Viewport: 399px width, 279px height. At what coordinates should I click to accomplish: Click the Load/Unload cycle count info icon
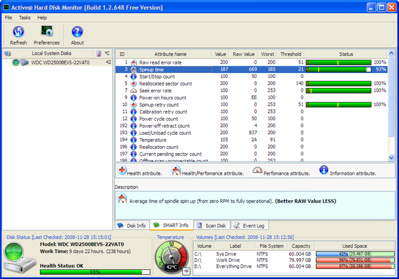click(x=133, y=133)
